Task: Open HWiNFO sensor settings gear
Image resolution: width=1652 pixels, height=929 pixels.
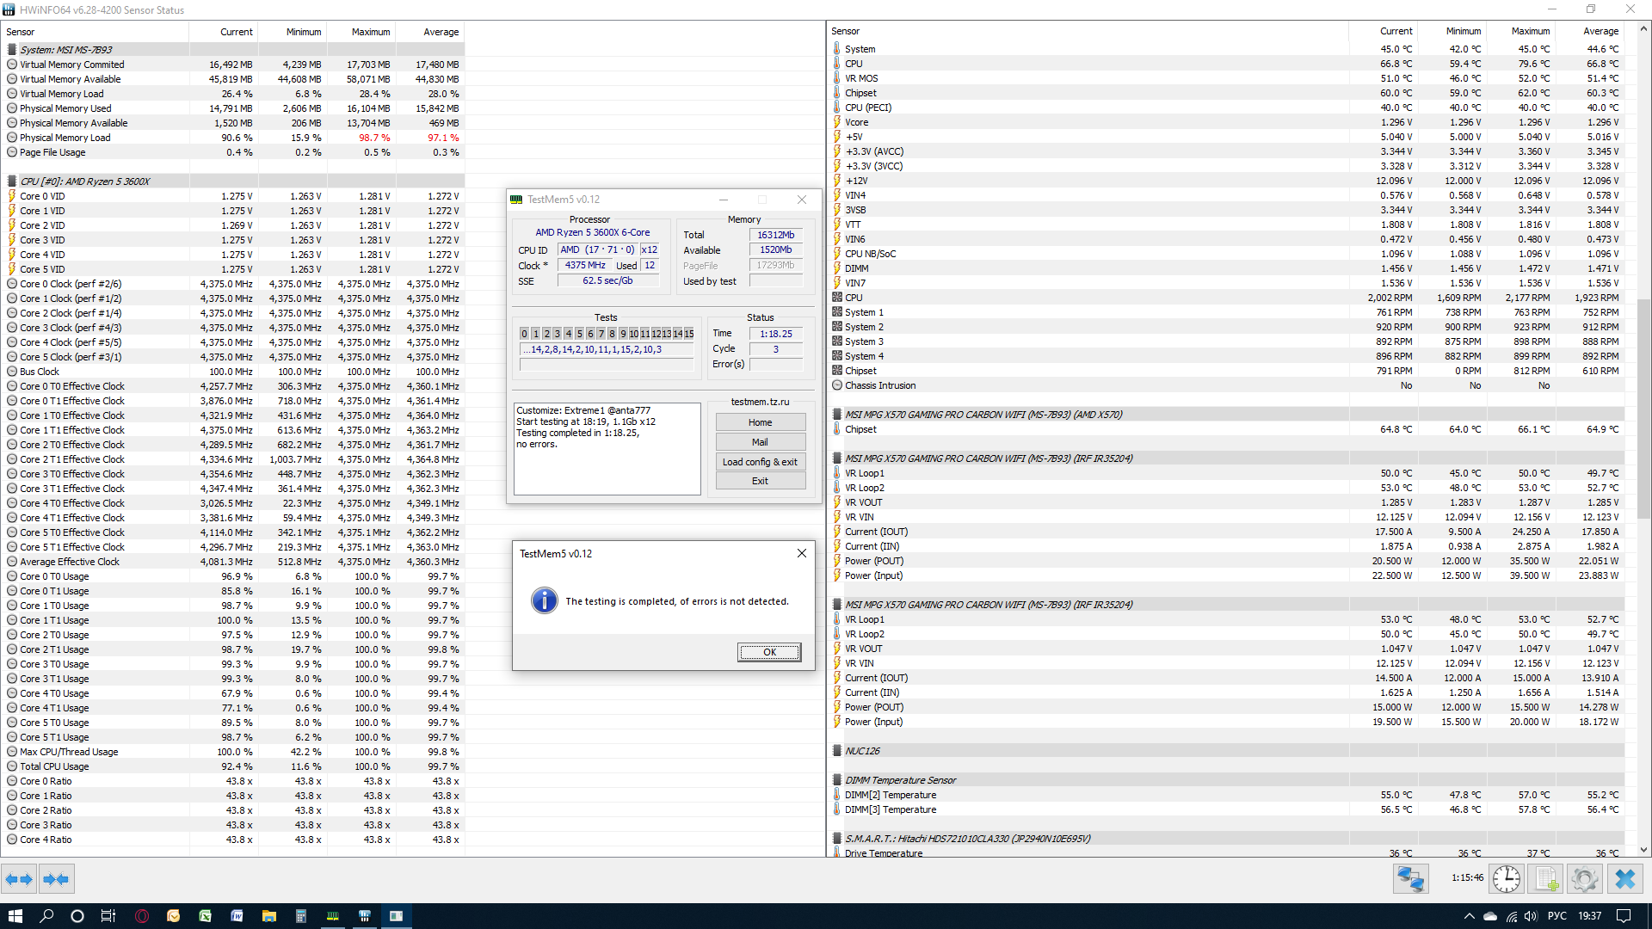Action: 1584,879
